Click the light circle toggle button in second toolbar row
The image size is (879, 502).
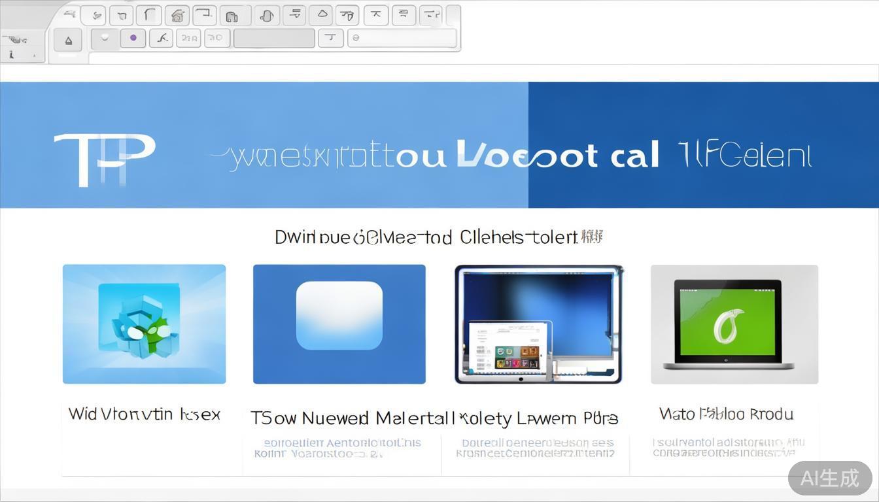(105, 38)
